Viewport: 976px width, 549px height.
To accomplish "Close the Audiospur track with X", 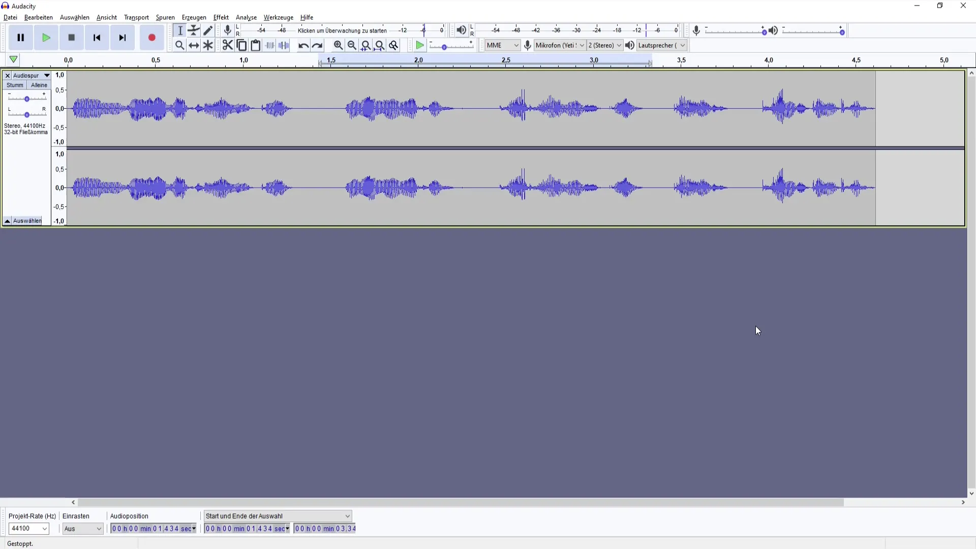I will tap(7, 75).
